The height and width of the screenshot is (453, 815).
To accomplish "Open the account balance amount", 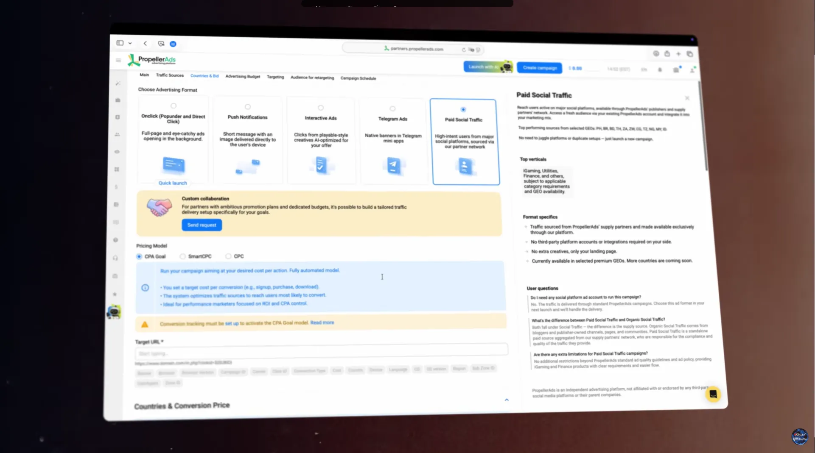I will [575, 68].
